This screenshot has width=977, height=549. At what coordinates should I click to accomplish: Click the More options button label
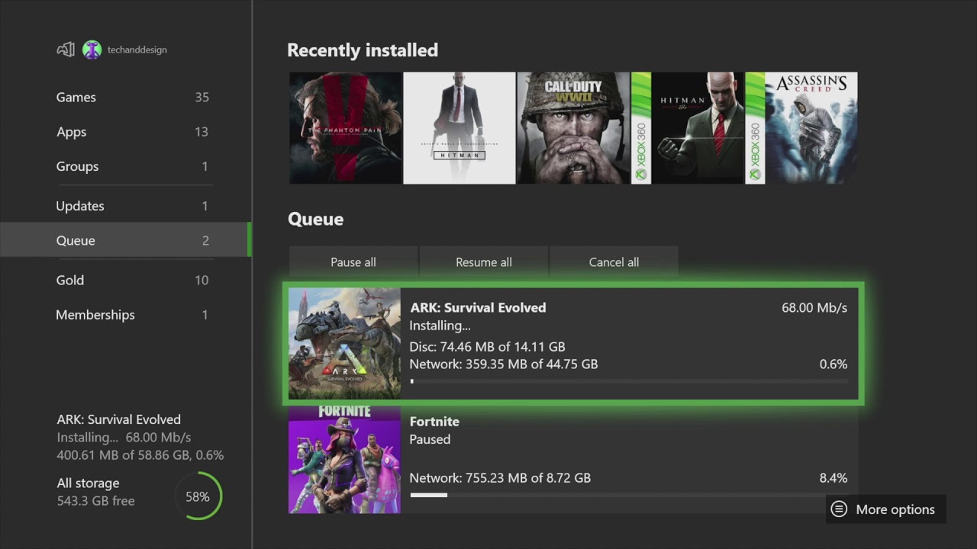click(x=895, y=509)
